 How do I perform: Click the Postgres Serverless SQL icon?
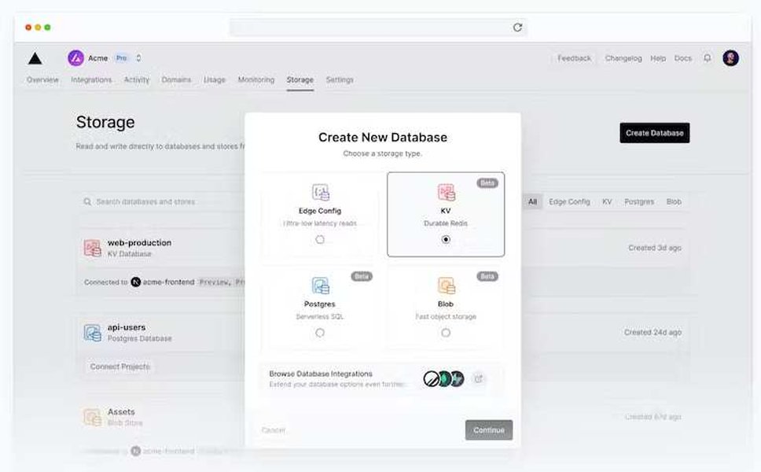pos(320,285)
